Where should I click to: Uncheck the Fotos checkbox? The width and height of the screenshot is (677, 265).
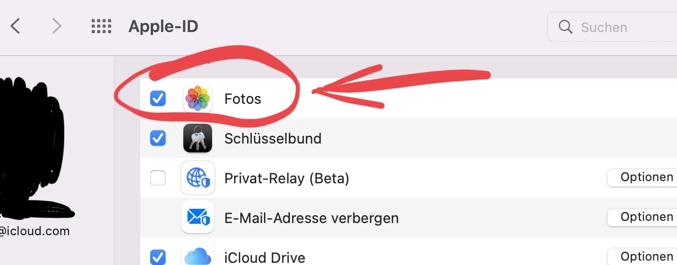tap(158, 99)
